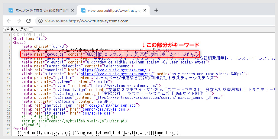
Task: Click the og:description meta line
Action: click(x=148, y=90)
